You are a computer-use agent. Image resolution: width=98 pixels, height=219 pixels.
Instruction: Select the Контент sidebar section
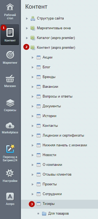(x=10, y=35)
